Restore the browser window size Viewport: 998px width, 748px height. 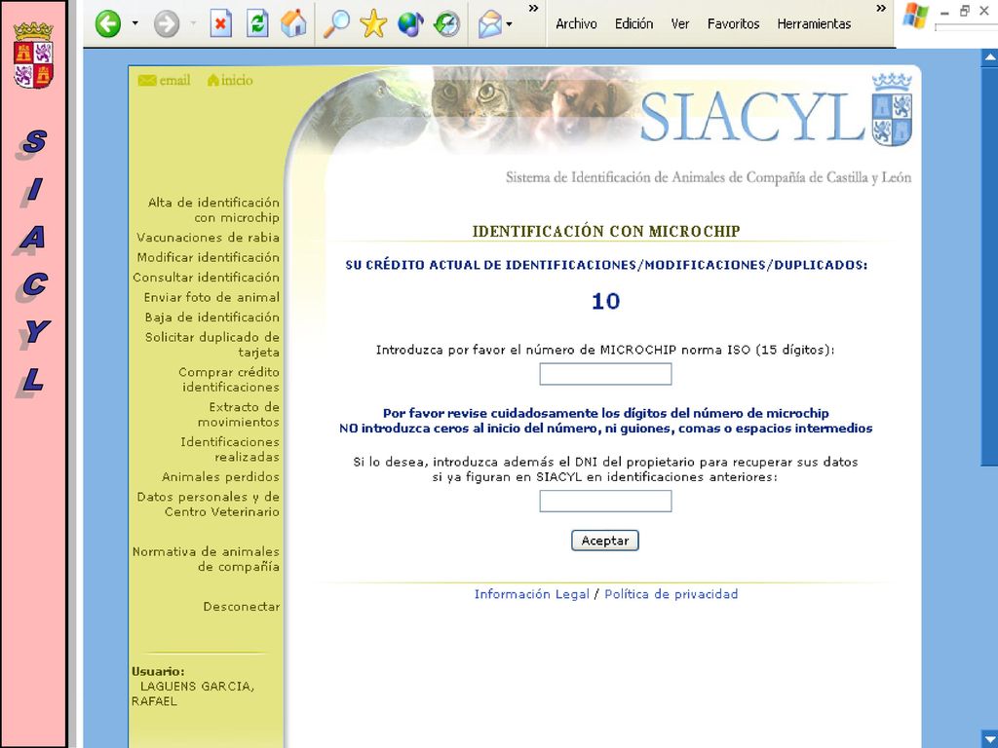tap(965, 12)
